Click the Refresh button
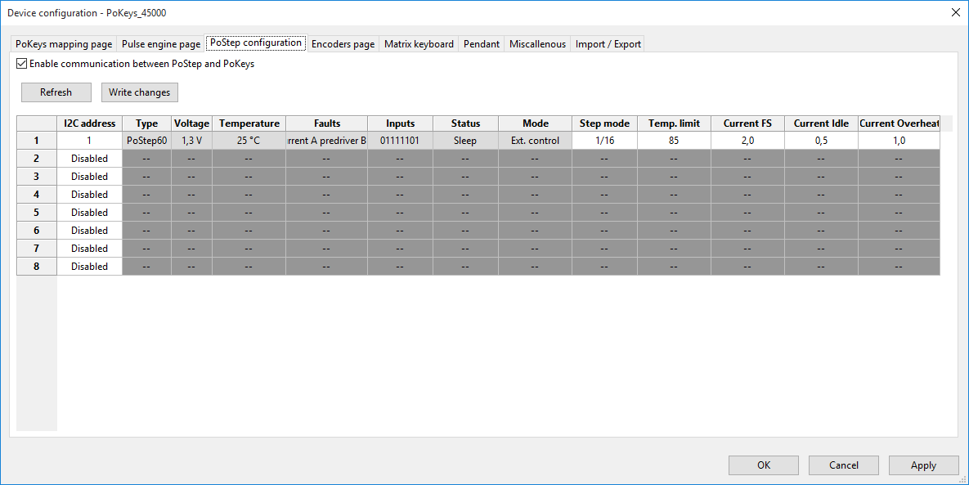Image resolution: width=969 pixels, height=485 pixels. [56, 92]
